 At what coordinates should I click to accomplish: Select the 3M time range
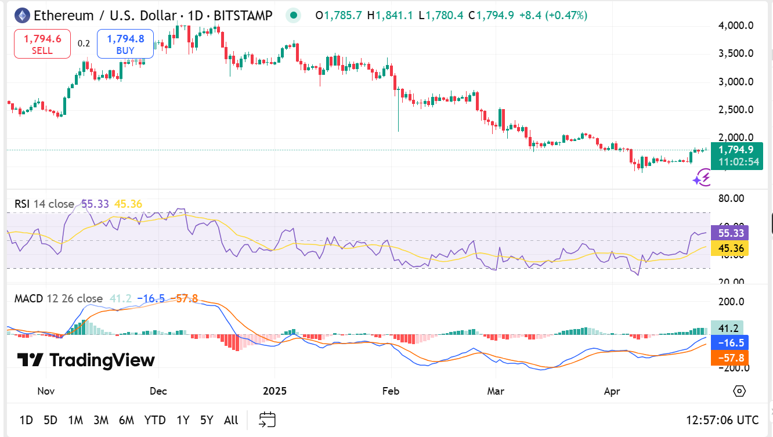101,420
